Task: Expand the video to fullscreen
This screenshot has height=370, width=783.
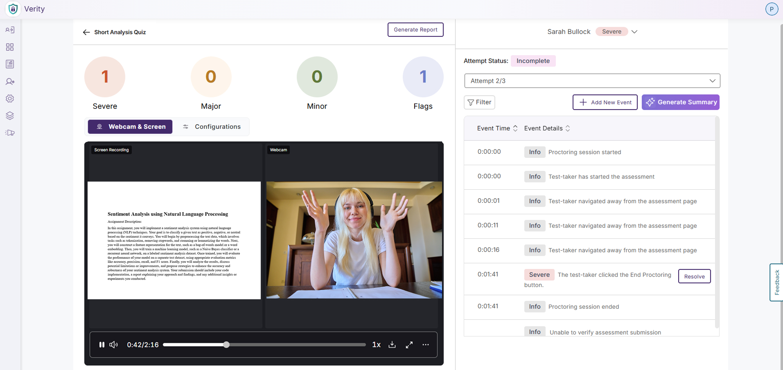Action: point(409,345)
